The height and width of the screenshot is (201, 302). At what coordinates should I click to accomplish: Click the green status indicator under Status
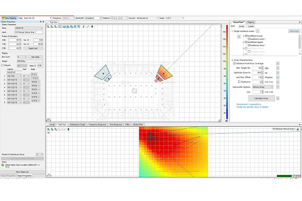pos(3,165)
